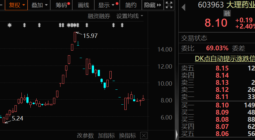The width and height of the screenshot is (255, 140).
Task: Collapse the side panel using the splitter arrow
Action: click(177, 135)
